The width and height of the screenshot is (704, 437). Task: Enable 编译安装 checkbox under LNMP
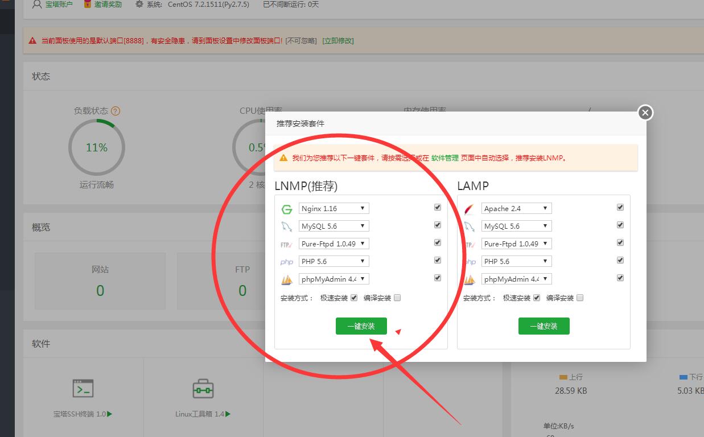click(x=397, y=298)
